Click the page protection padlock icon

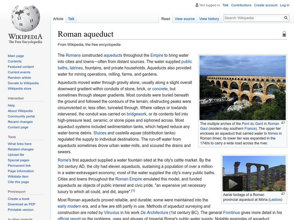(x=284, y=34)
